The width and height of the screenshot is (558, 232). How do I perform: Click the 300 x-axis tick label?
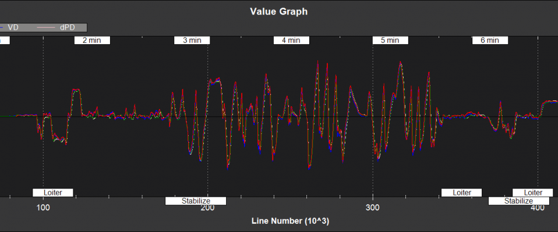tap(373, 208)
